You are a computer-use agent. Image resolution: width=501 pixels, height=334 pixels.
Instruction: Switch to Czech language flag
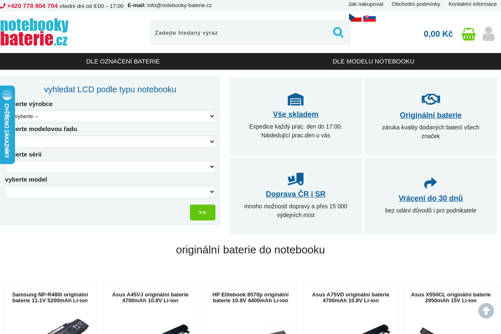click(355, 18)
